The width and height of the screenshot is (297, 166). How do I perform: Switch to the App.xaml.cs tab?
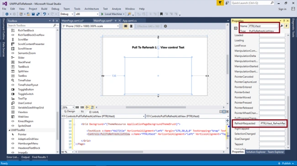[130, 21]
